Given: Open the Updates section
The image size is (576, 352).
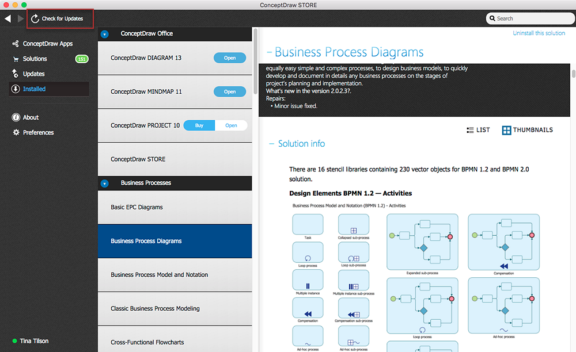Looking at the screenshot, I should click(x=34, y=74).
